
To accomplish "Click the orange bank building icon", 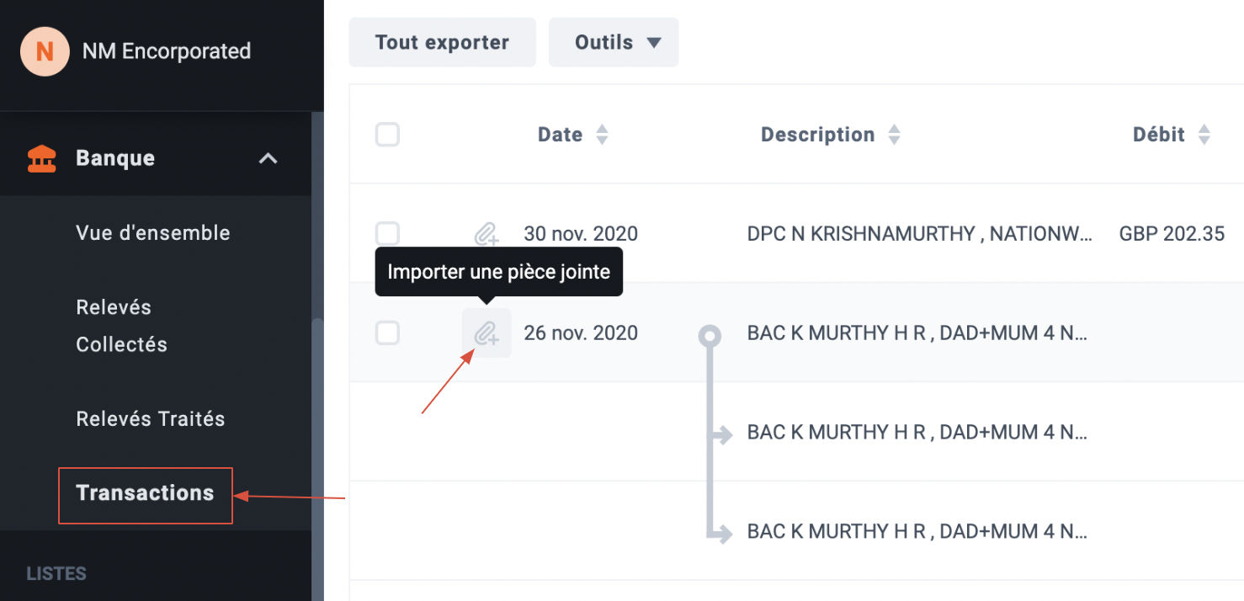I will pos(42,158).
